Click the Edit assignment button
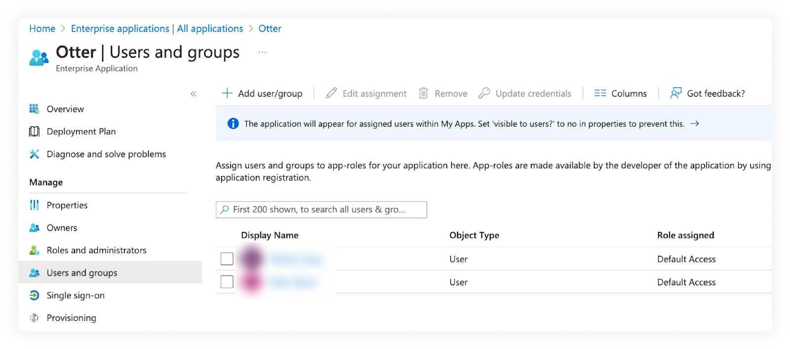790x349 pixels. pos(366,93)
